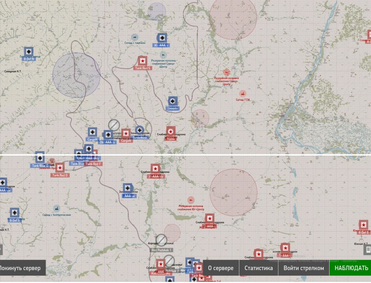371x283 pixels.
Task: Select the blue CargoN cross icon
Action: click(x=92, y=132)
